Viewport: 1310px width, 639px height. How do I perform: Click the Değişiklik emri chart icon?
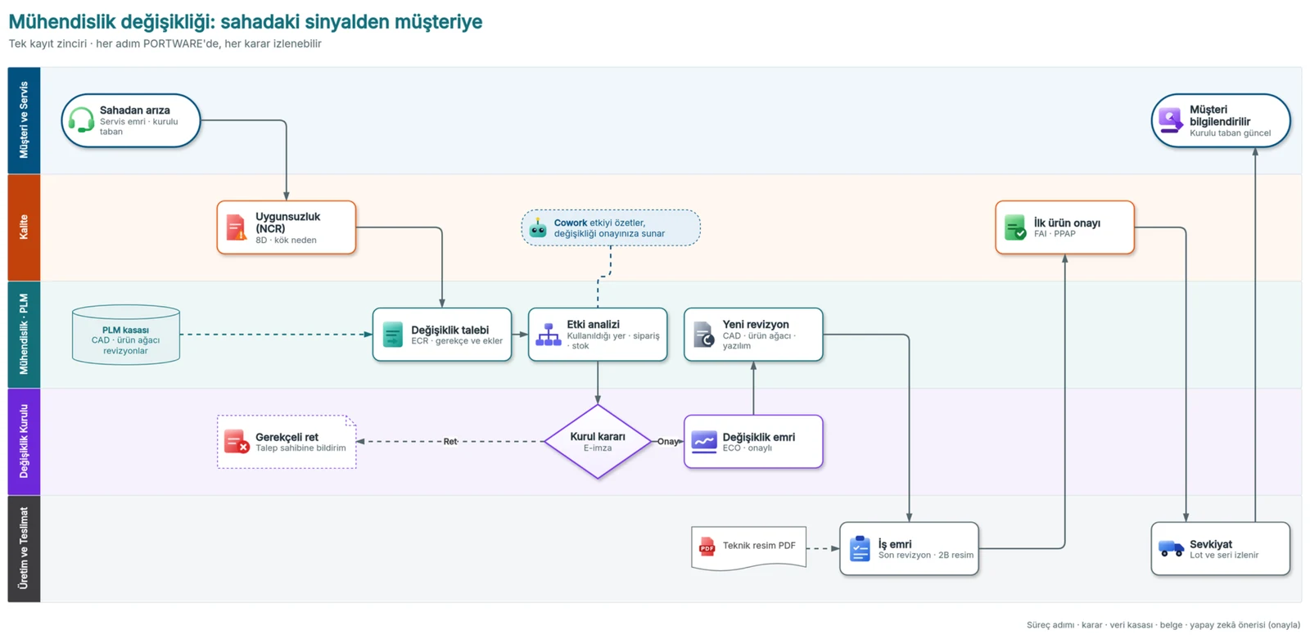(703, 442)
